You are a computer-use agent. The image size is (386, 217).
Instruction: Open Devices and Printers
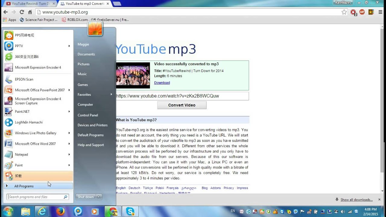(x=93, y=125)
